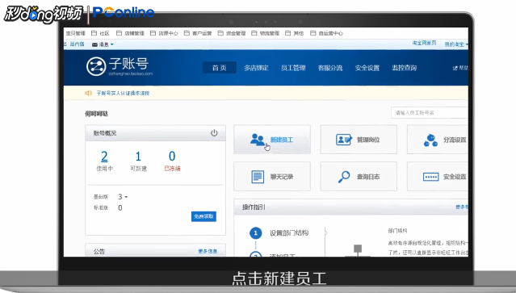Click the 公告 panel title
The width and height of the screenshot is (516, 293).
click(99, 252)
